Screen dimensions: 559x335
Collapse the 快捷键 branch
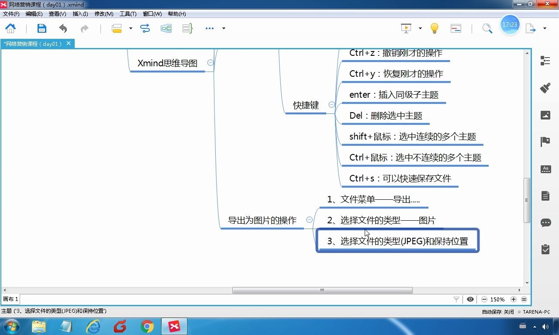[331, 105]
